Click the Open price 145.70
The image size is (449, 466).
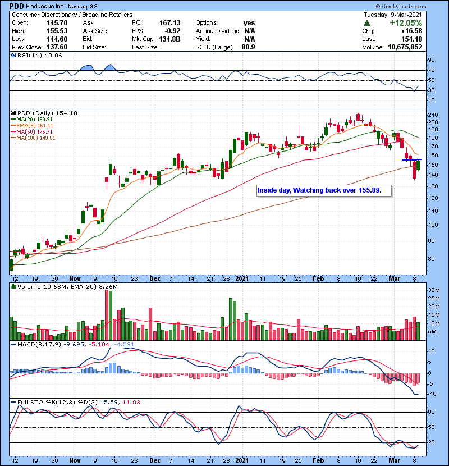tap(57, 23)
